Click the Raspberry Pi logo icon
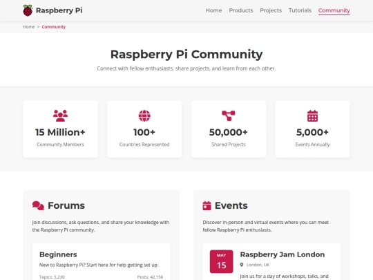The image size is (373, 280). coord(28,10)
